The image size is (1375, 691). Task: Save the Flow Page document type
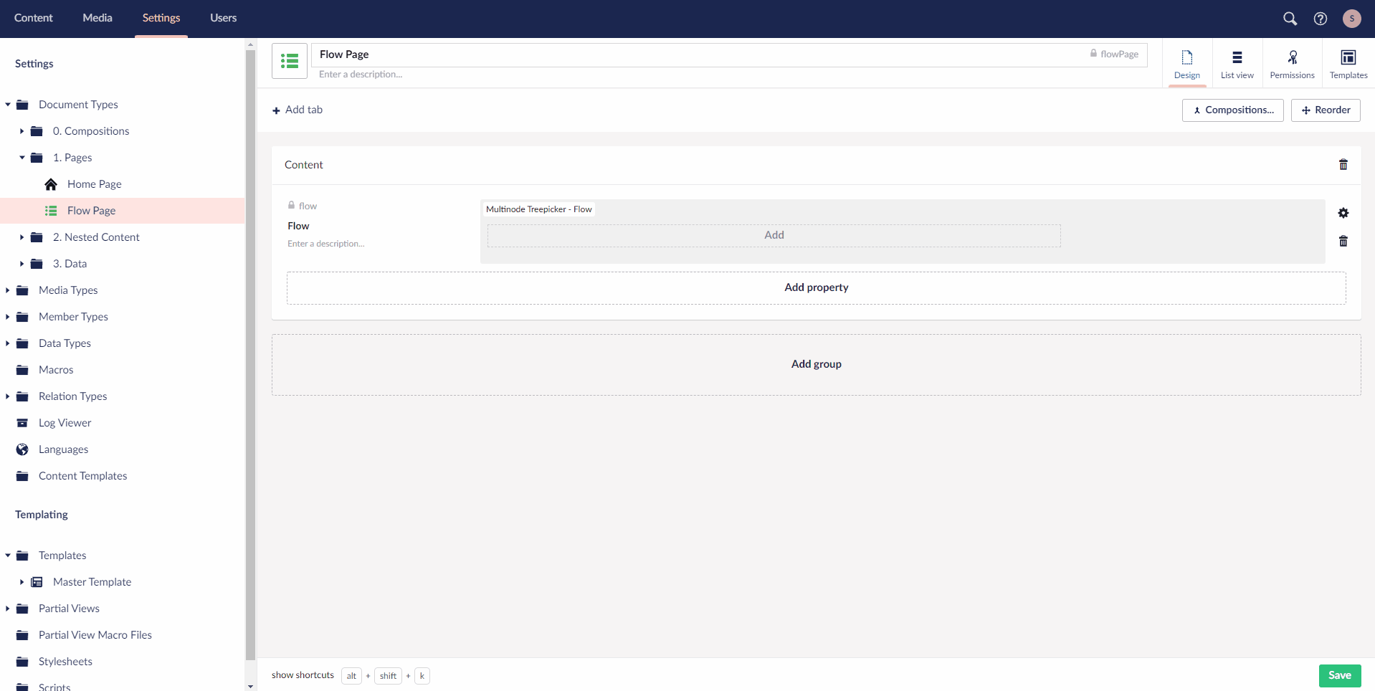(1339, 675)
